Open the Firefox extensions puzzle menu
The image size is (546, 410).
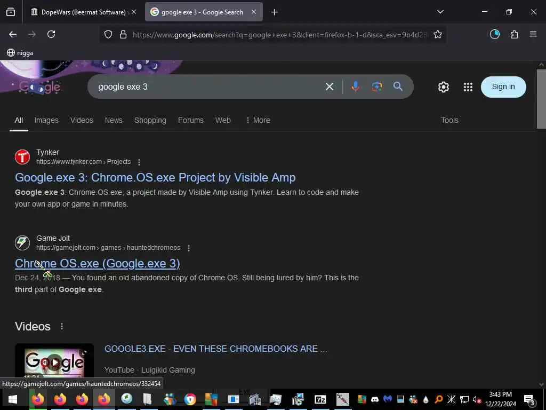click(515, 34)
